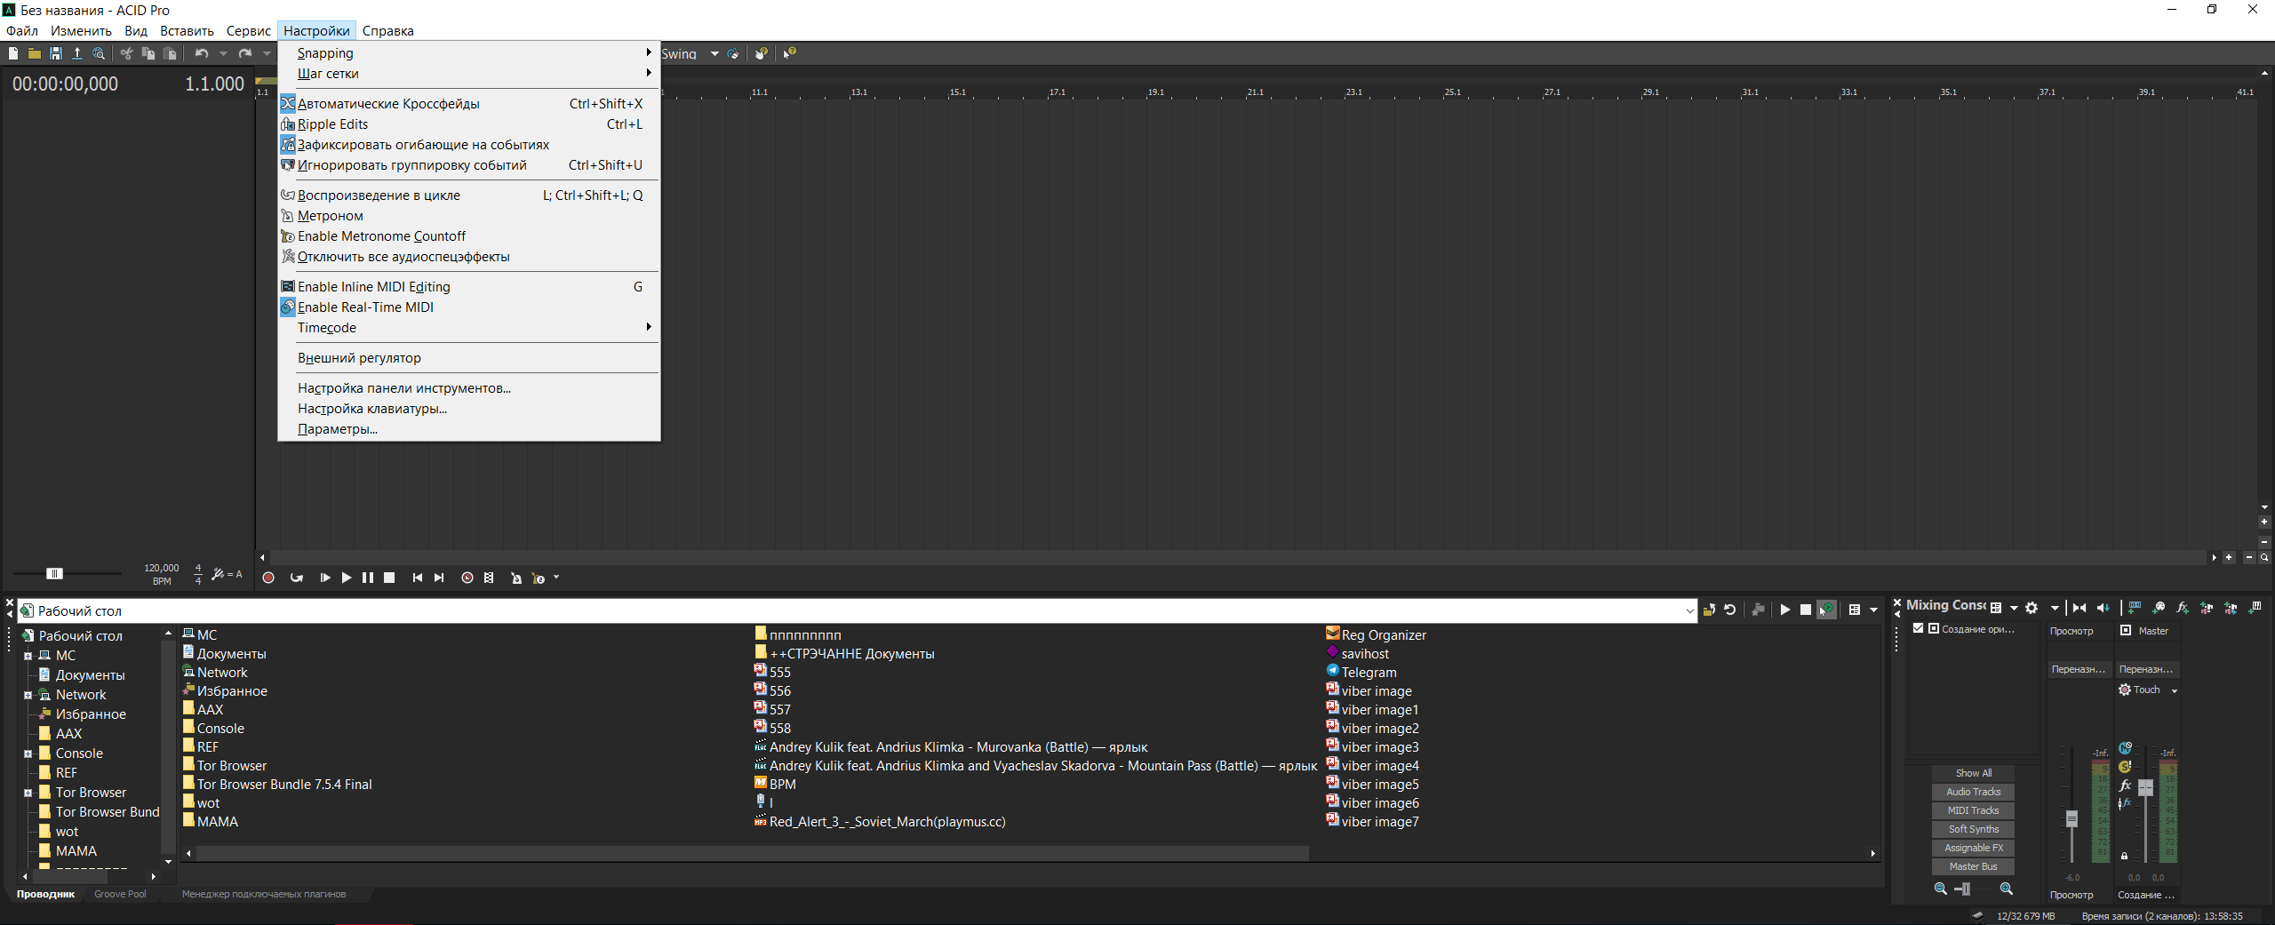Toggle Воспроизведение в цикле loop option

[379, 195]
